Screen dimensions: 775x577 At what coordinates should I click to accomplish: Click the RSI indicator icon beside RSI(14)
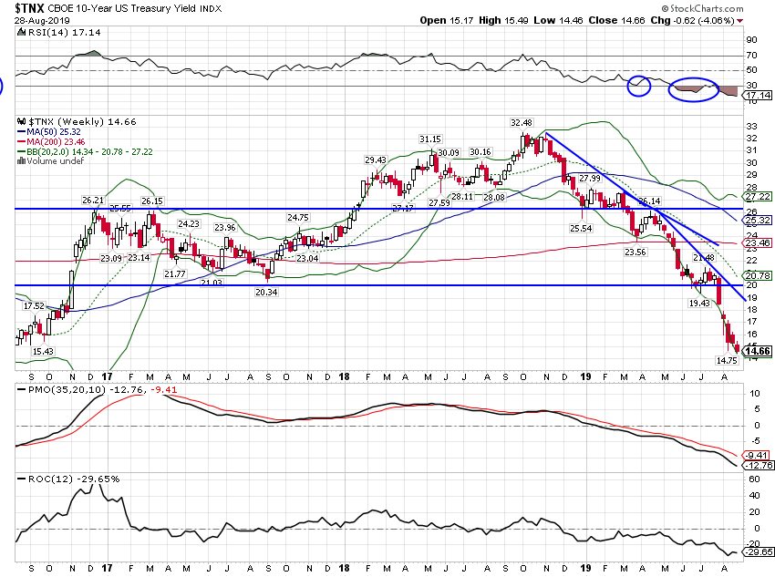[x=21, y=32]
